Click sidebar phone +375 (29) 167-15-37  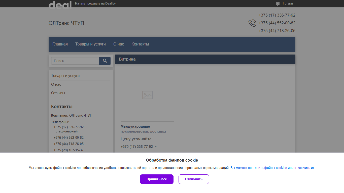[x=68, y=150]
